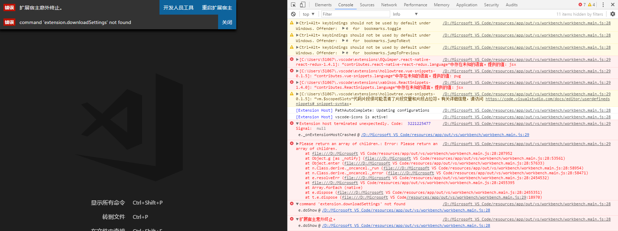
Task: Open the Performance tab
Action: [x=415, y=5]
